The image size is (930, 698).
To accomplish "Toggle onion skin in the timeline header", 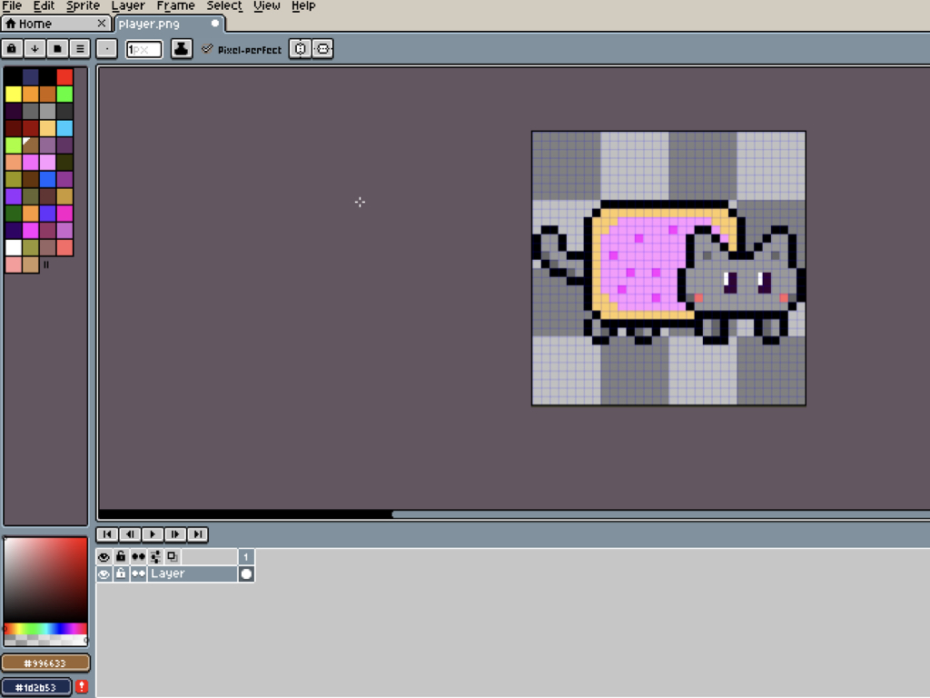I will (173, 557).
